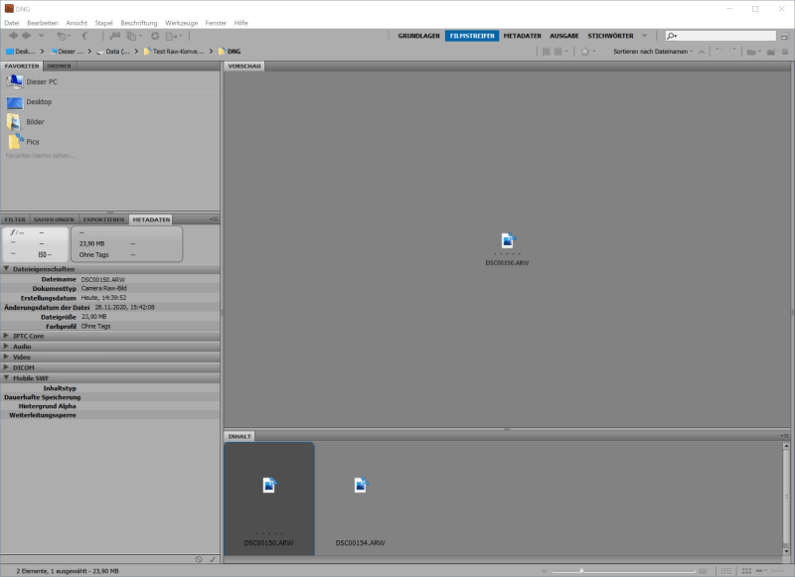Rotate image counterclockwise

718,52
